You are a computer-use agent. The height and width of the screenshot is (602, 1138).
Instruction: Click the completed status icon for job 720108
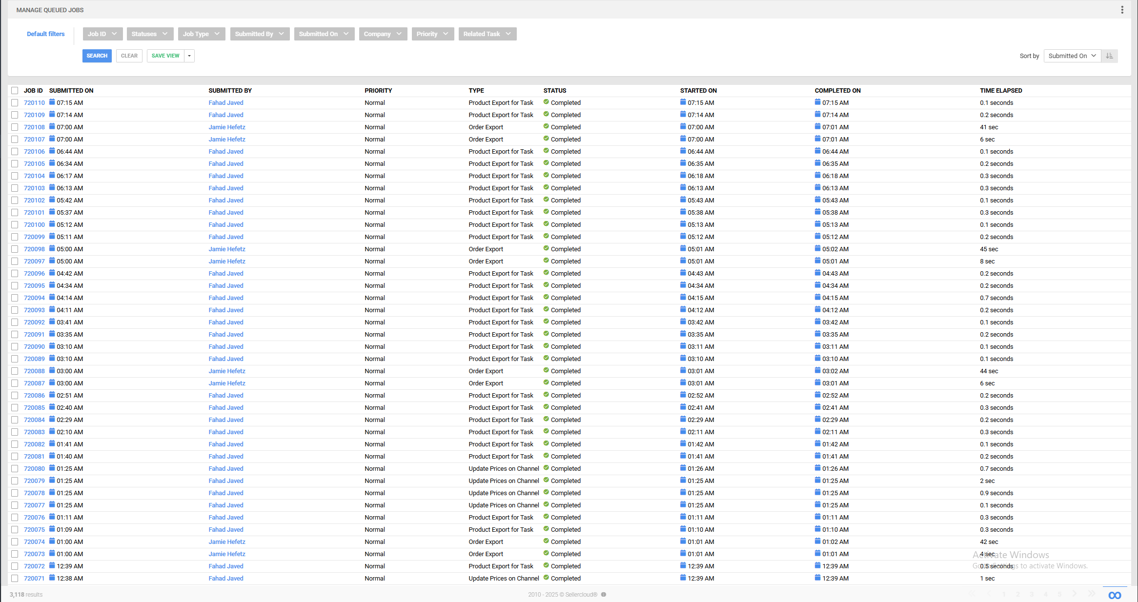point(546,126)
